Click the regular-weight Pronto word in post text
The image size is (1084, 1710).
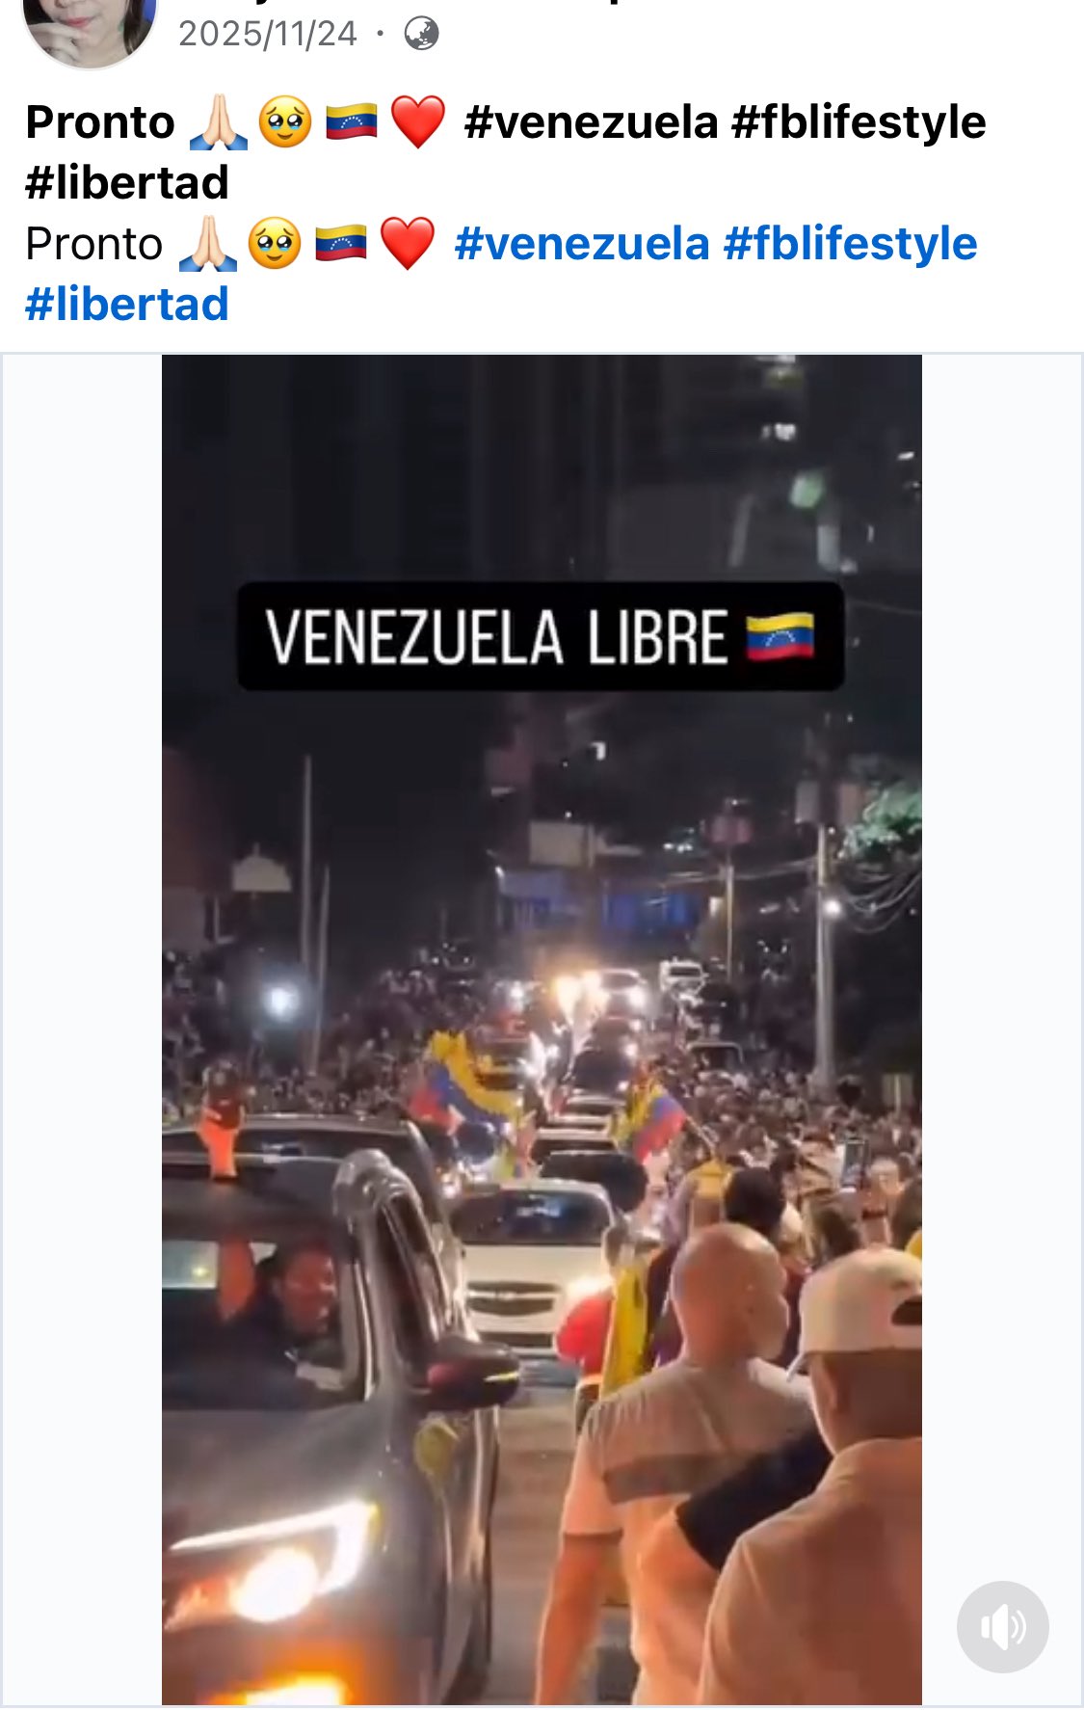point(94,244)
